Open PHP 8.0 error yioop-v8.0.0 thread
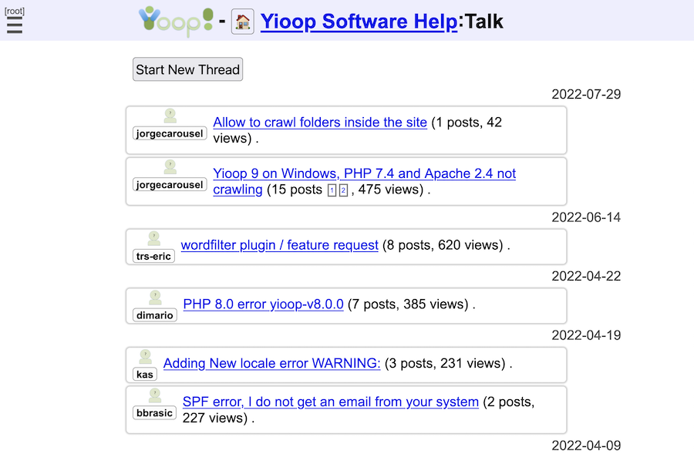Screen dimensions: 694x454 pyautogui.click(x=264, y=304)
